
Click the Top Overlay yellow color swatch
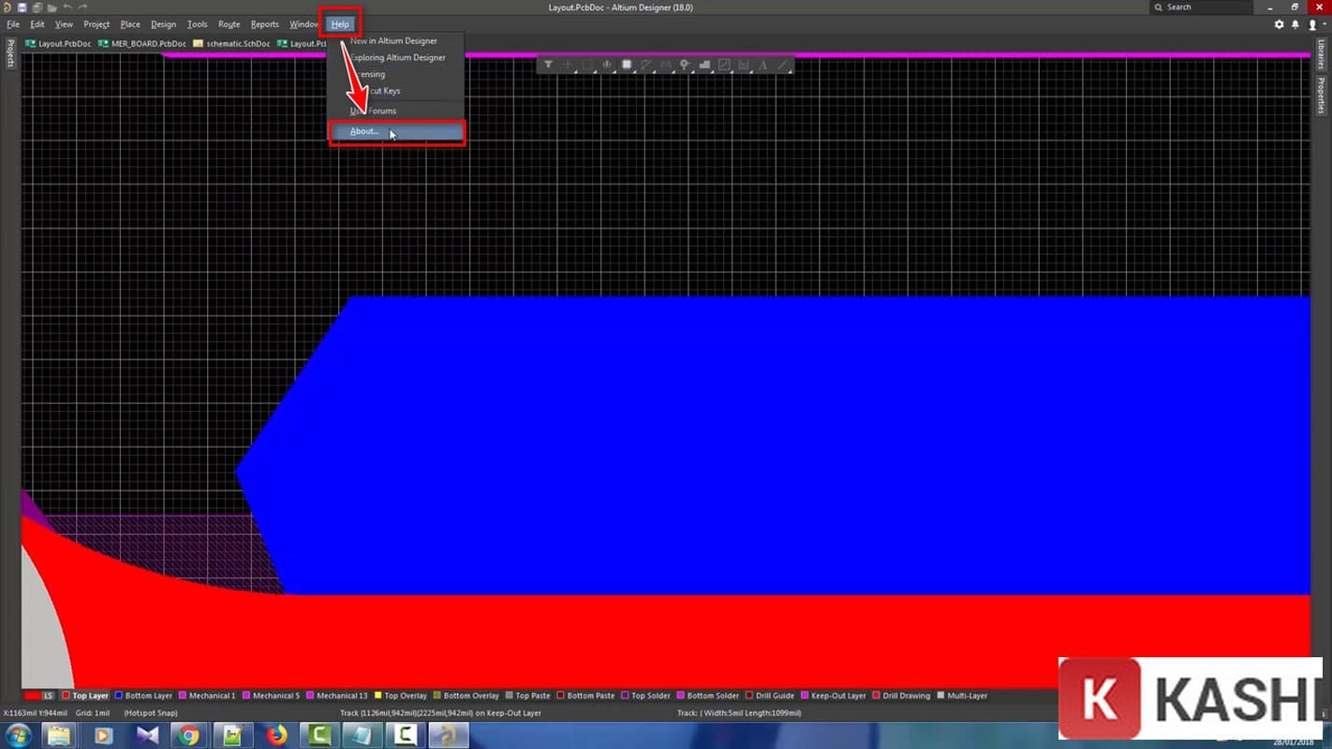pos(378,696)
